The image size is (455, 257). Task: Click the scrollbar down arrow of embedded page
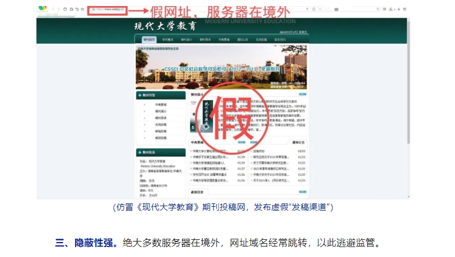(x=409, y=197)
